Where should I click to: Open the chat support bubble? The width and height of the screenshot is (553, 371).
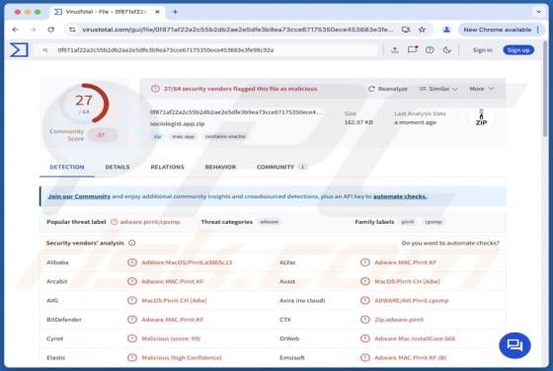pyautogui.click(x=514, y=345)
